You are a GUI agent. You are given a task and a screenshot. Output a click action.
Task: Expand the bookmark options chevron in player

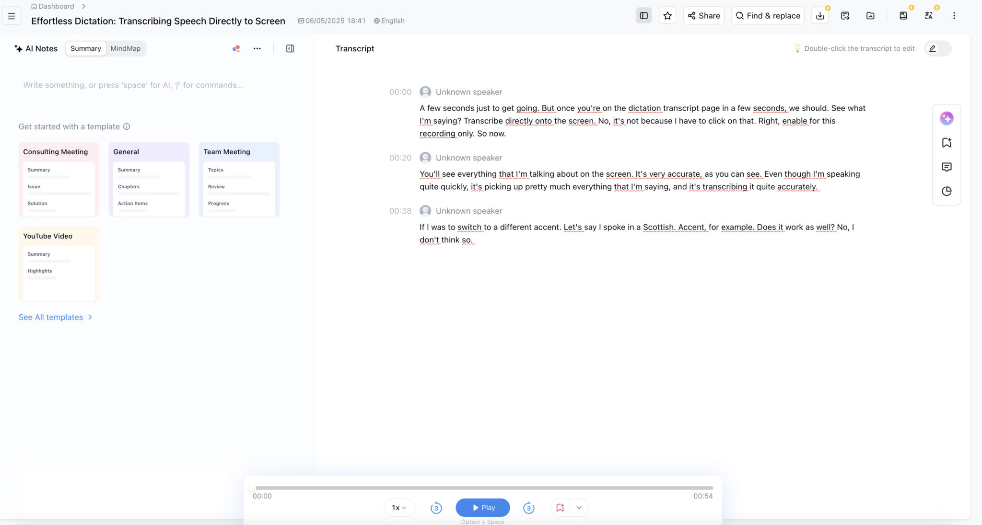click(579, 508)
